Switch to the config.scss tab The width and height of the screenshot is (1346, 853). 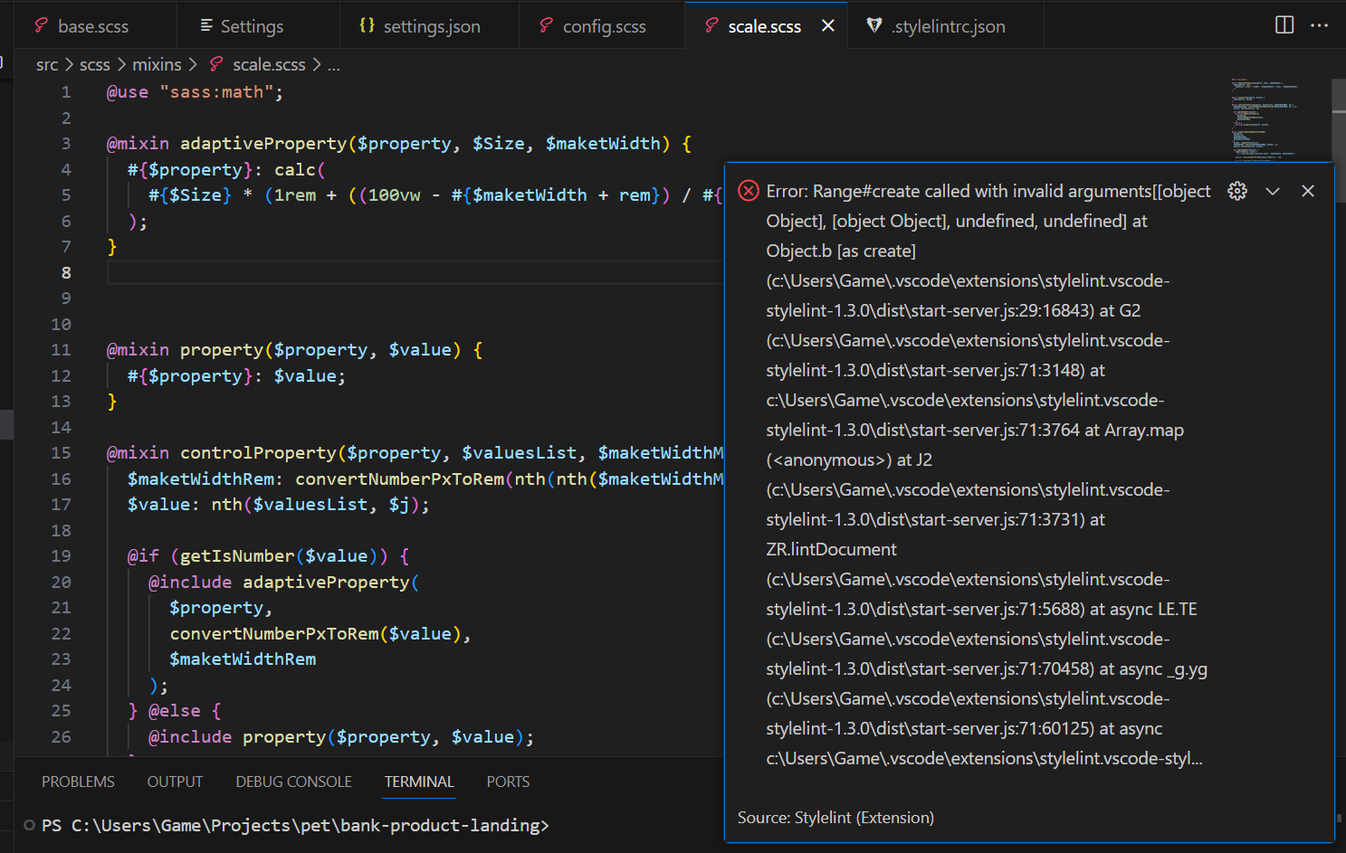pyautogui.click(x=604, y=26)
